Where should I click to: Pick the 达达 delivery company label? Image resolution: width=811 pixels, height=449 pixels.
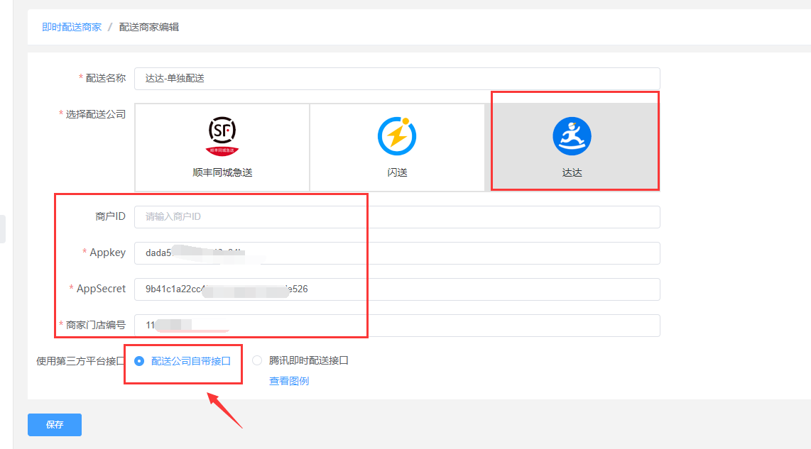pyautogui.click(x=572, y=172)
